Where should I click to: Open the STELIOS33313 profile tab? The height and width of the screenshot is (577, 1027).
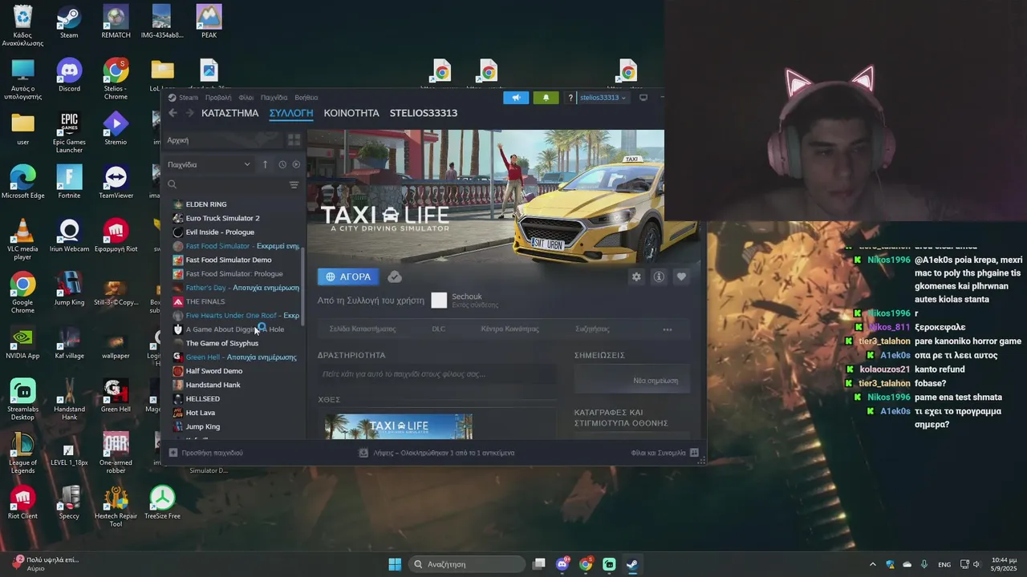pos(424,113)
